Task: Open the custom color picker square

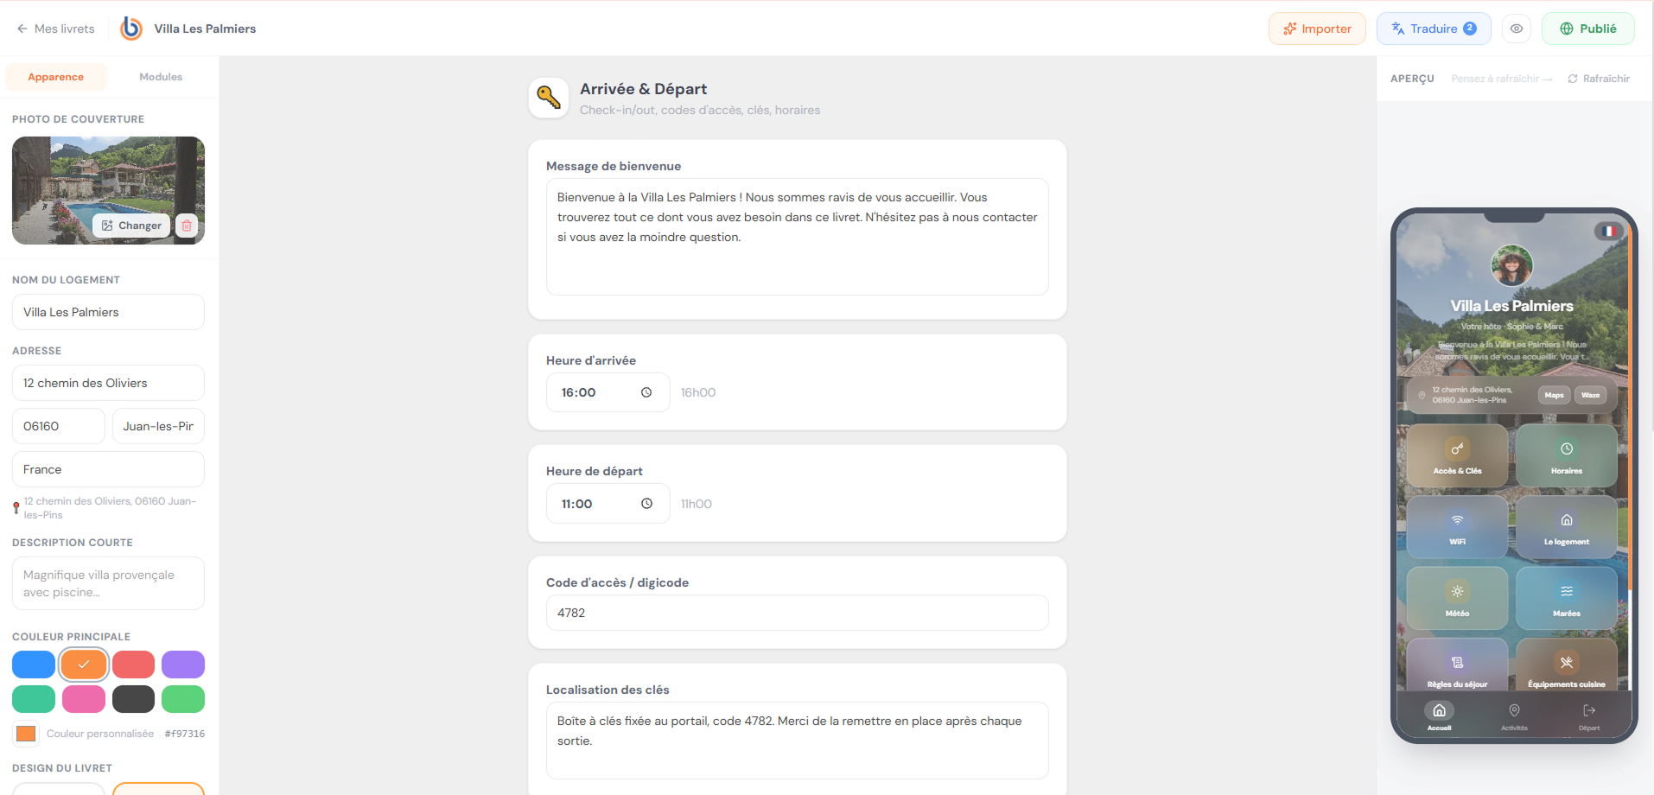Action: [x=26, y=734]
